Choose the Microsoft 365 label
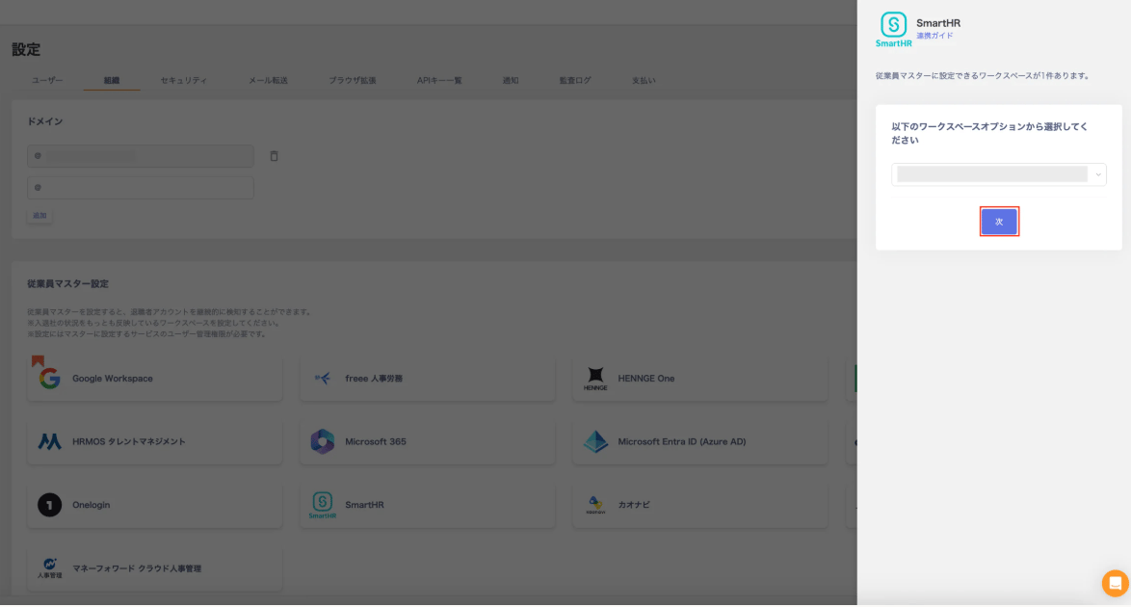 [375, 441]
